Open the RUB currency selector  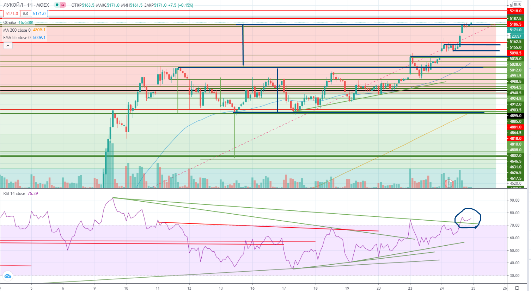[x=517, y=5]
